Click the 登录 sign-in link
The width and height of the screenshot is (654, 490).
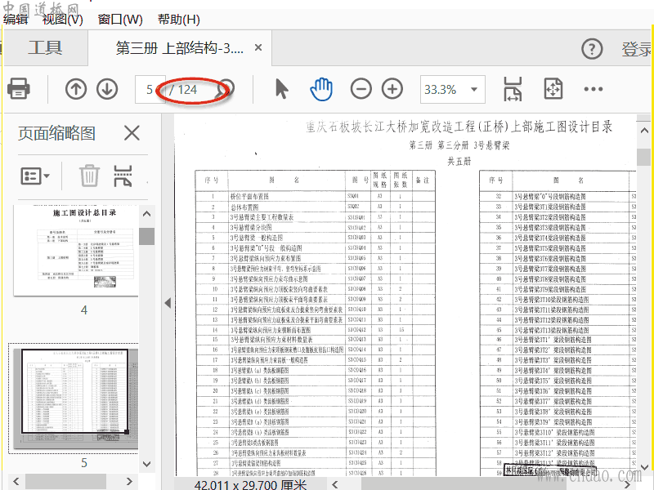(637, 49)
